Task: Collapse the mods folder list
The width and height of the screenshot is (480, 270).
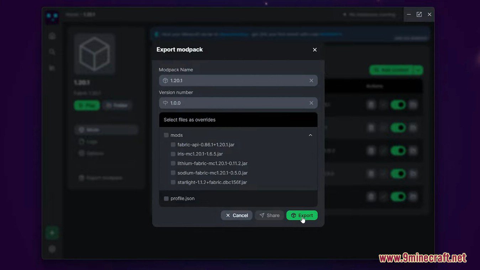Action: [310, 135]
